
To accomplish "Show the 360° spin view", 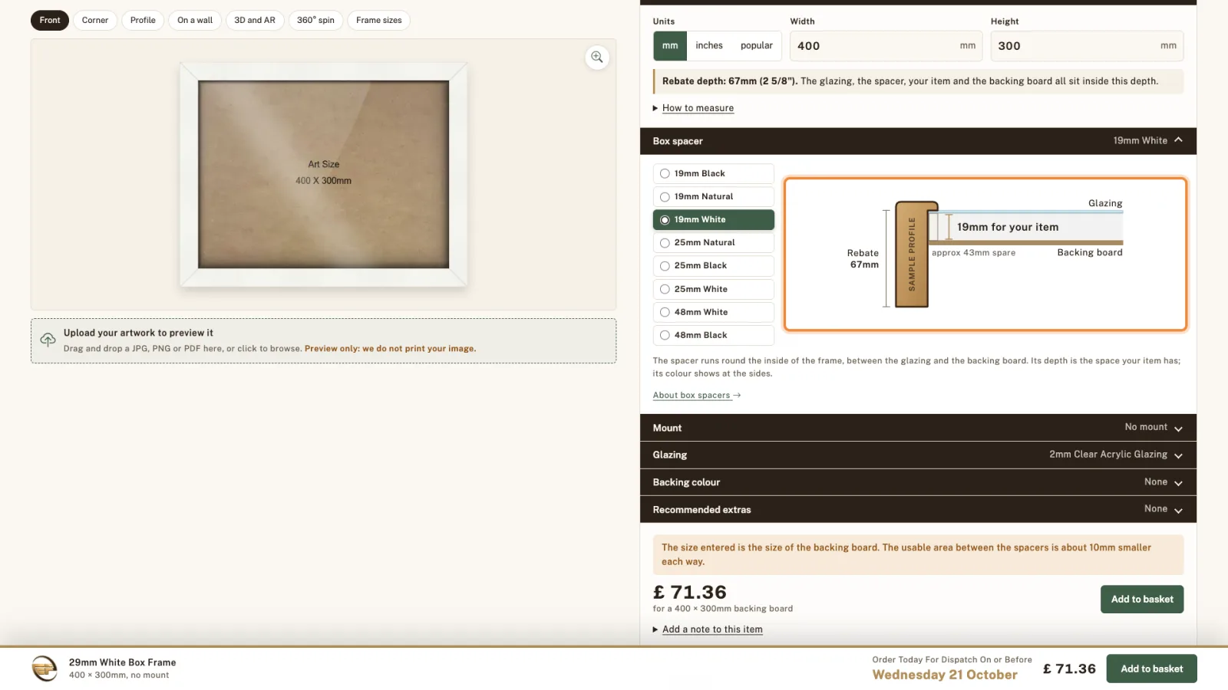I will pos(315,21).
